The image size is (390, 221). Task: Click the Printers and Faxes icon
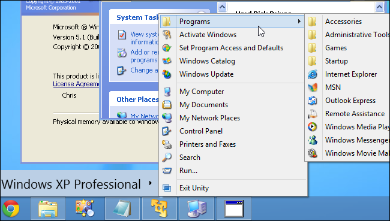pyautogui.click(x=167, y=144)
